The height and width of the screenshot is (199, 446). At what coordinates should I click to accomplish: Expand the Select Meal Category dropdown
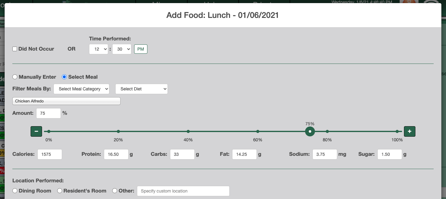point(82,89)
